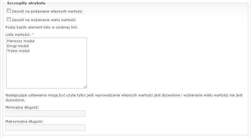Focus the Maksymalna długość input field

coord(45,128)
